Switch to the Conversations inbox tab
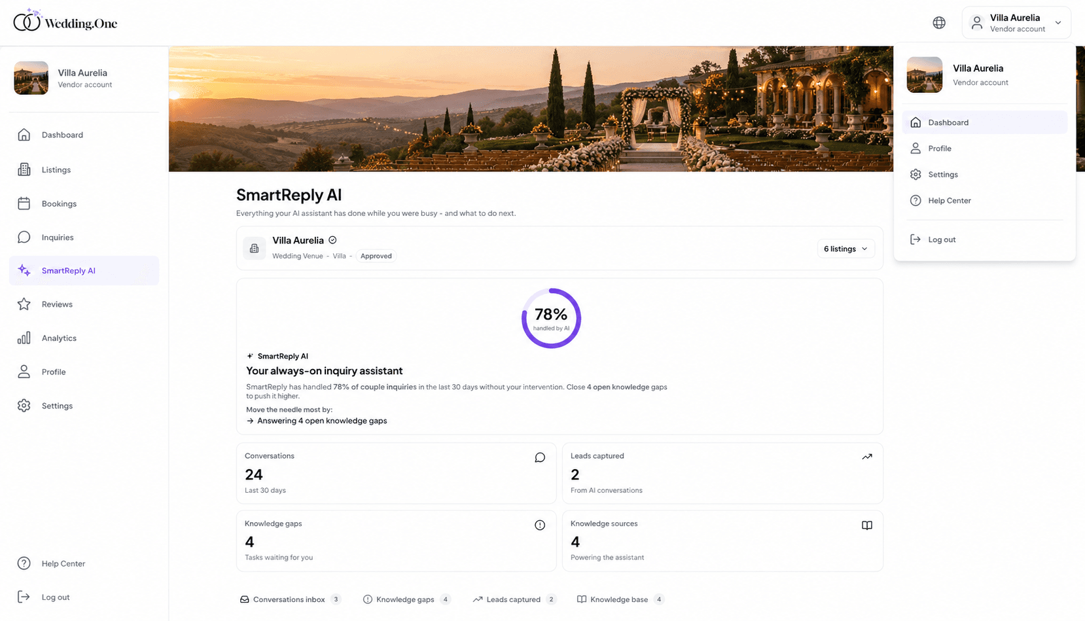Screen dimensions: 1085x621 click(291, 599)
